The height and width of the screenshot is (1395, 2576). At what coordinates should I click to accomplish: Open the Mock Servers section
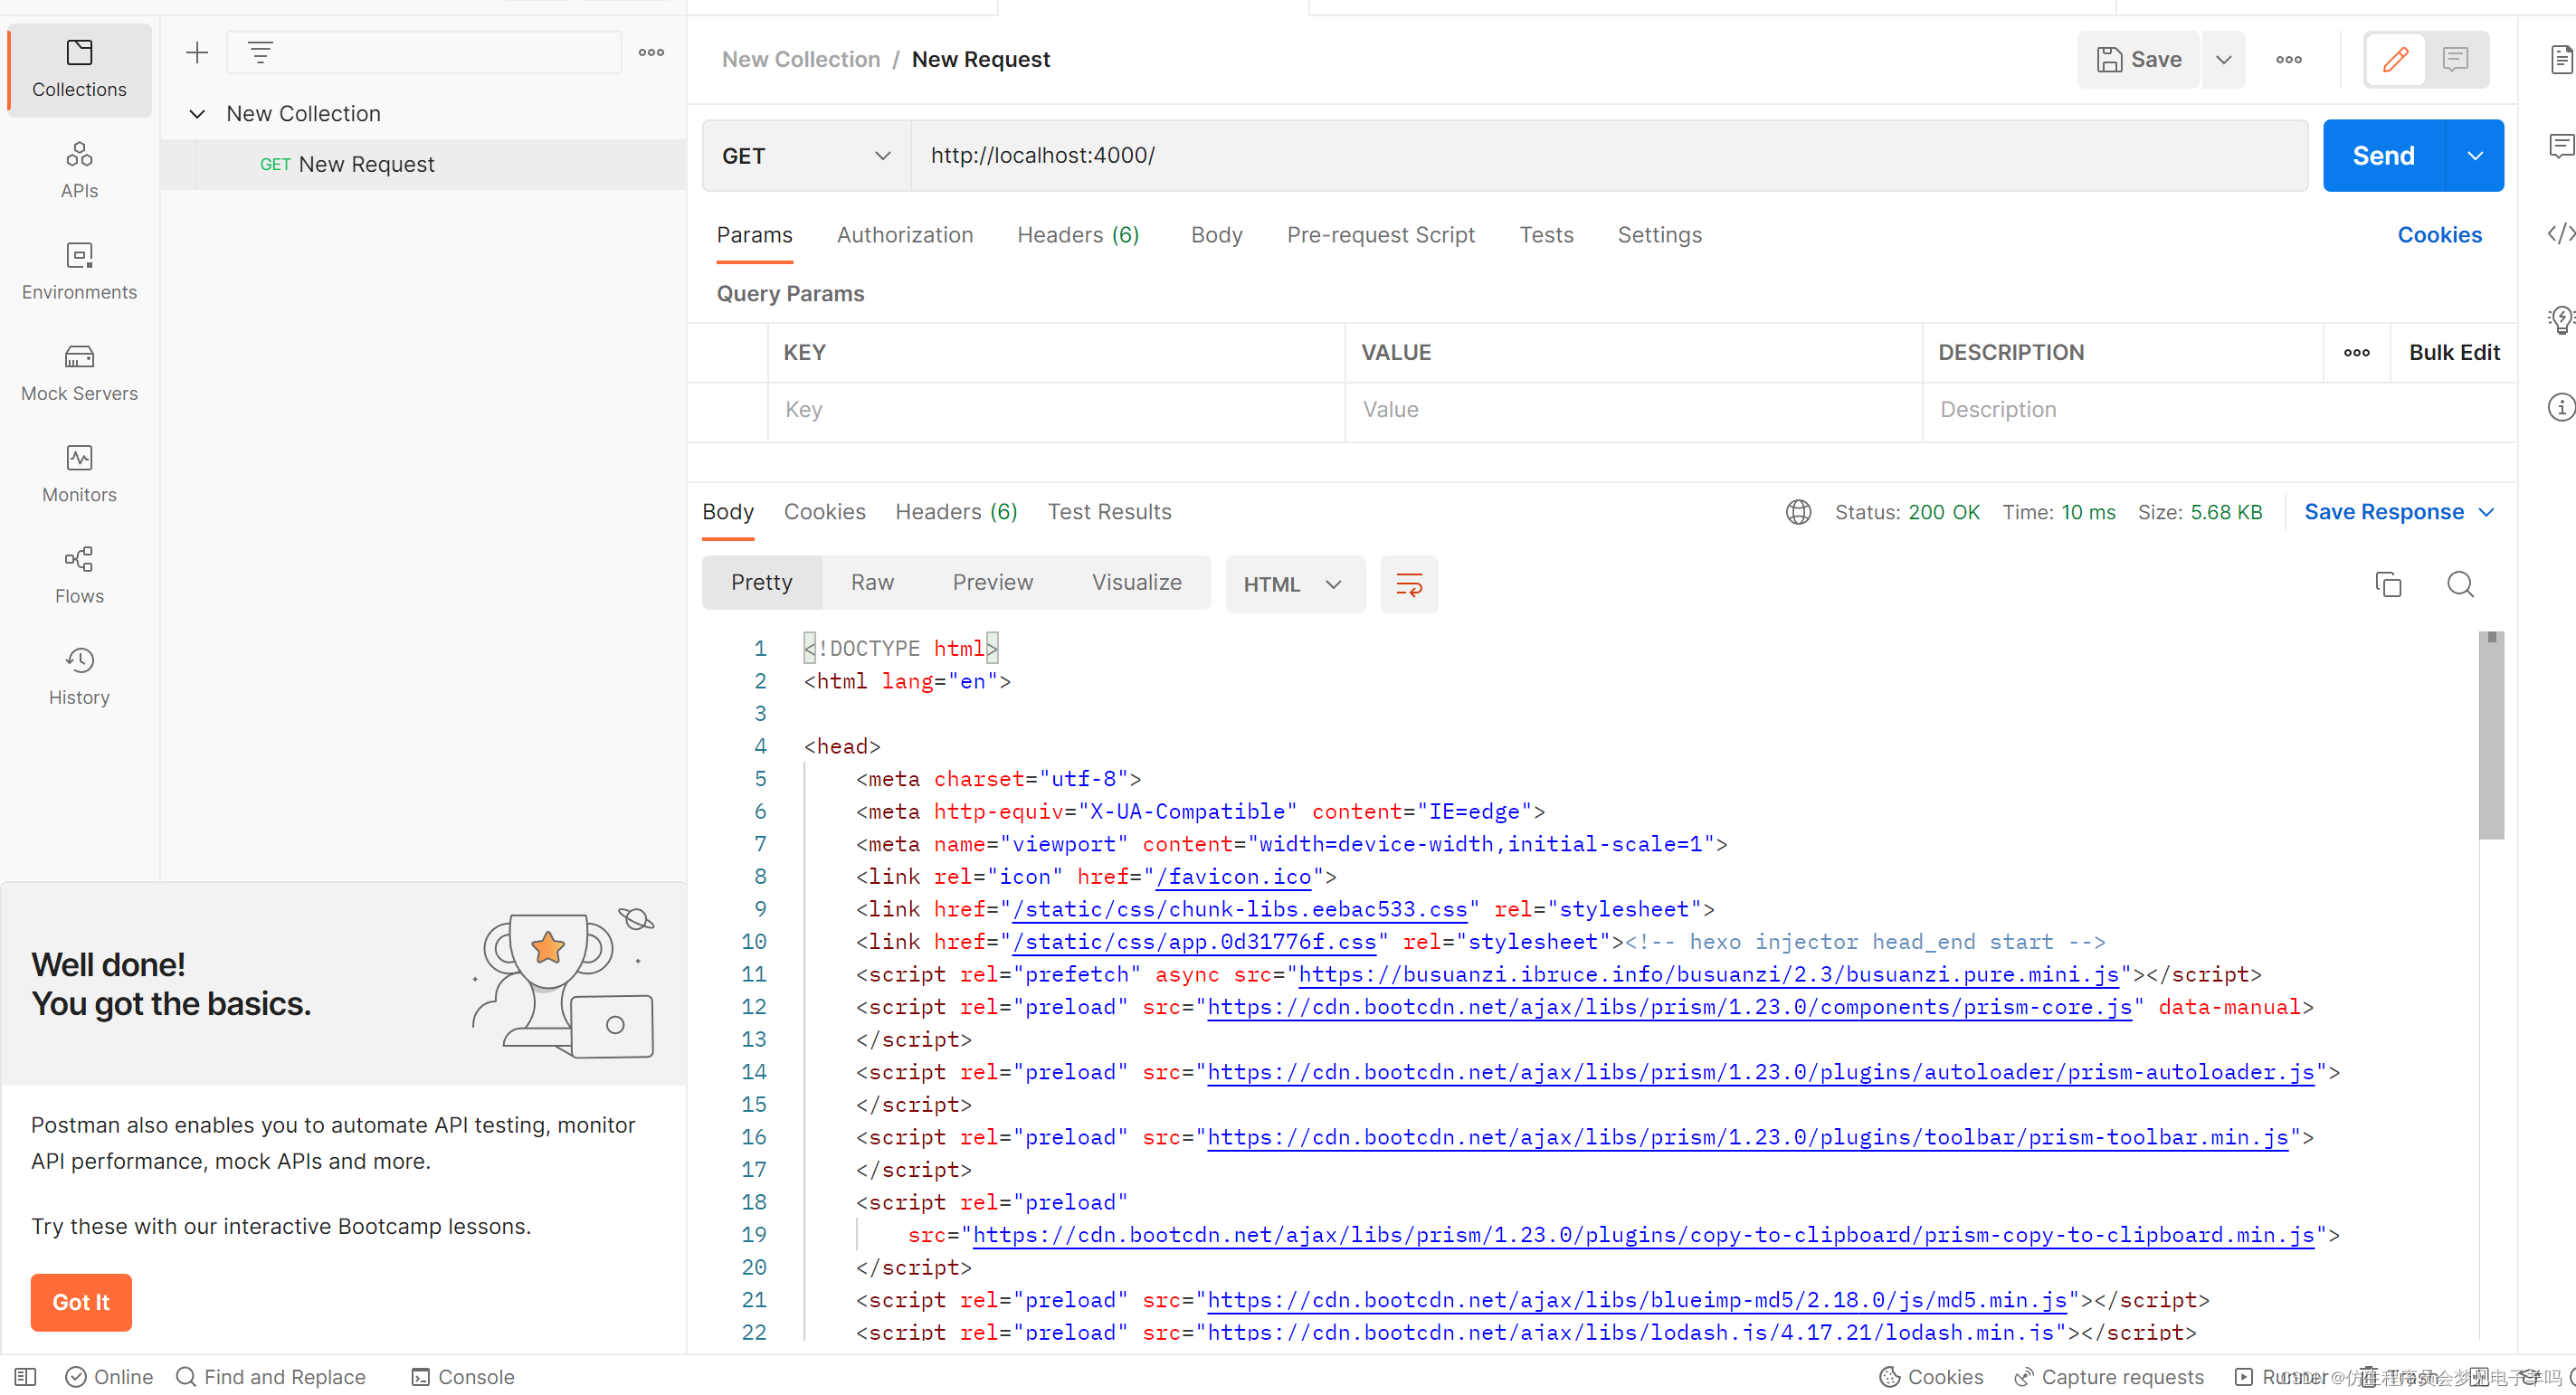pos(79,373)
